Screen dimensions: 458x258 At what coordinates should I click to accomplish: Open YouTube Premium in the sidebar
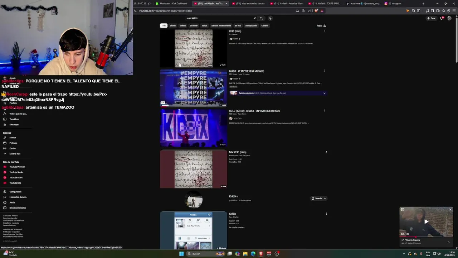tap(17, 167)
